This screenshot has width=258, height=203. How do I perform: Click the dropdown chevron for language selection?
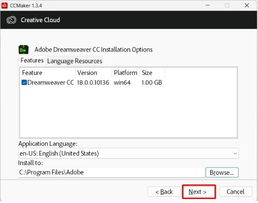235,153
